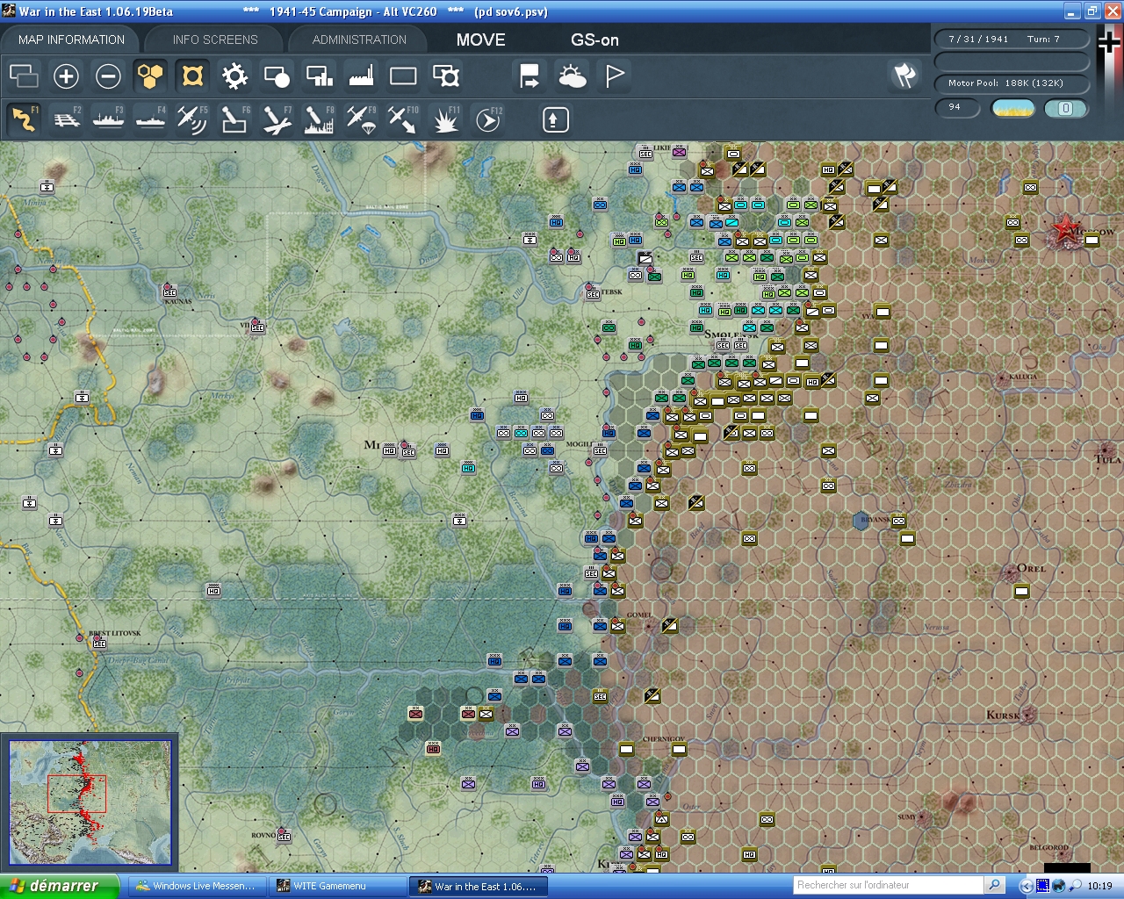Select the F3 ship mode
Image resolution: width=1124 pixels, height=899 pixels.
point(108,119)
